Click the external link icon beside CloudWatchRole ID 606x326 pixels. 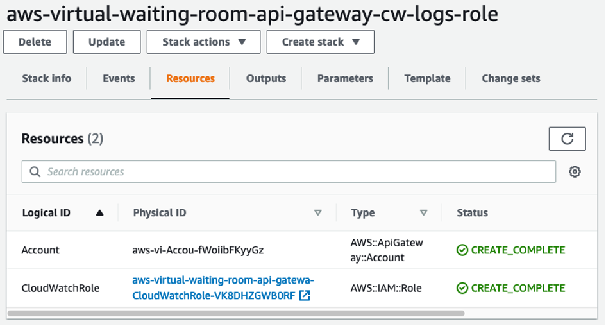[x=305, y=296]
